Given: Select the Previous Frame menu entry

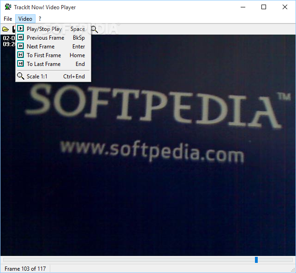Looking at the screenshot, I should pos(53,37).
